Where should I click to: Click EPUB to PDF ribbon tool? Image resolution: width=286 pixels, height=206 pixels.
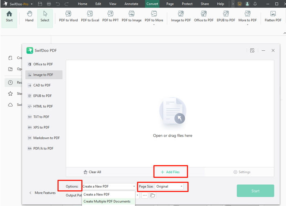pyautogui.click(x=226, y=16)
